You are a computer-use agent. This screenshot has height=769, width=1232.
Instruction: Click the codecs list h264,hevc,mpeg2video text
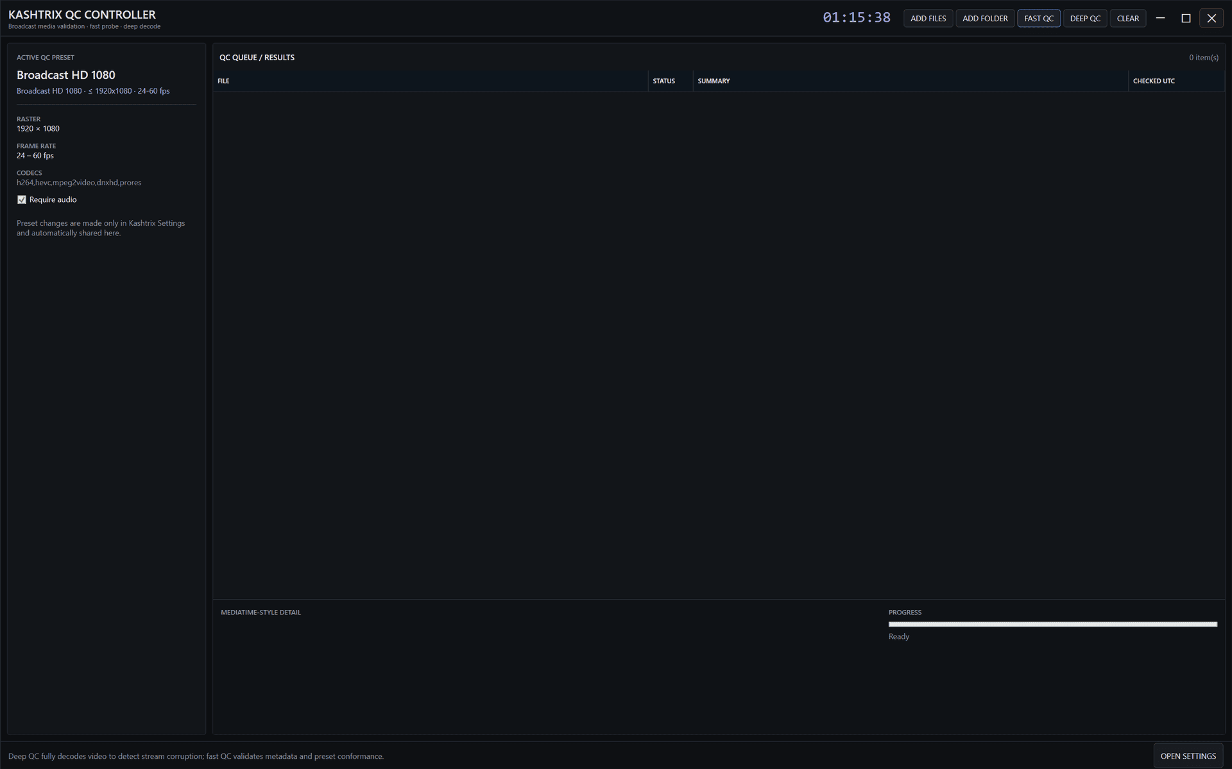click(x=79, y=183)
